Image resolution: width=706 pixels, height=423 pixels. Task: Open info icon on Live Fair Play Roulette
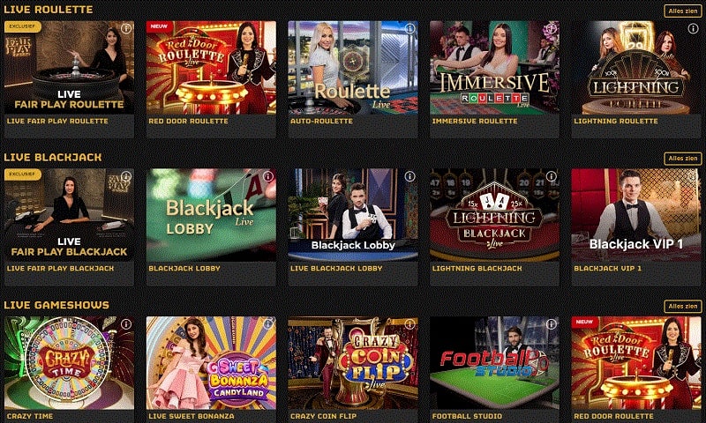(x=126, y=28)
